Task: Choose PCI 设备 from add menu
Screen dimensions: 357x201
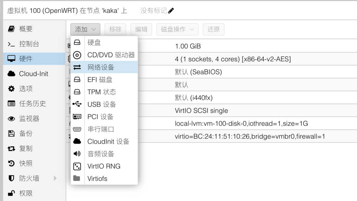Action: (x=104, y=117)
